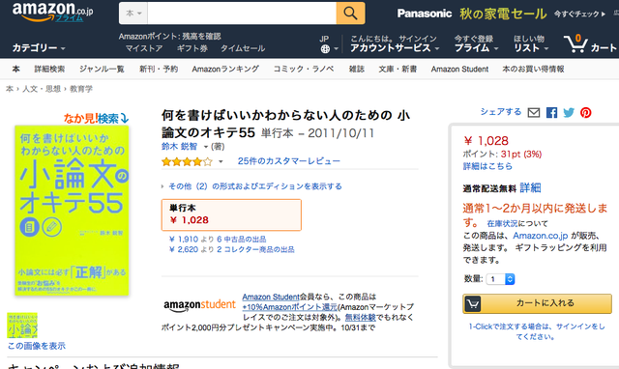Viewport: 619px width, 369px height.
Task: Click the small book cover thumbnail
Action: tap(22, 326)
